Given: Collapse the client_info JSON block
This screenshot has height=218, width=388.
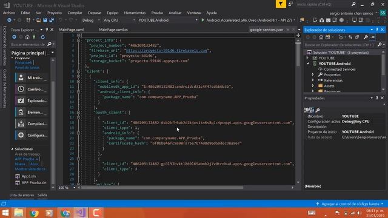Looking at the screenshot, I should [78, 81].
